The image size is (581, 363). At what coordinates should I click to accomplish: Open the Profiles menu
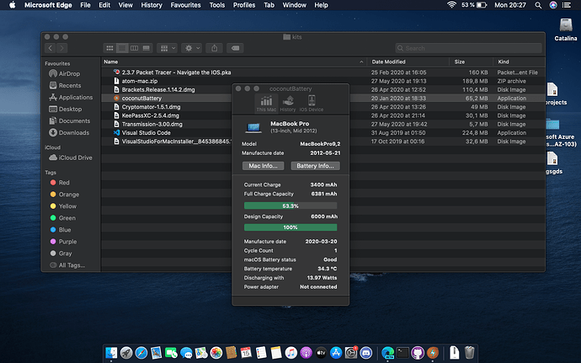(x=244, y=5)
